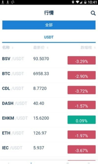Image resolution: width=98 pixels, height=164 pixels.
Task: Open the DASH/USDT pair row
Action: [x=49, y=105]
